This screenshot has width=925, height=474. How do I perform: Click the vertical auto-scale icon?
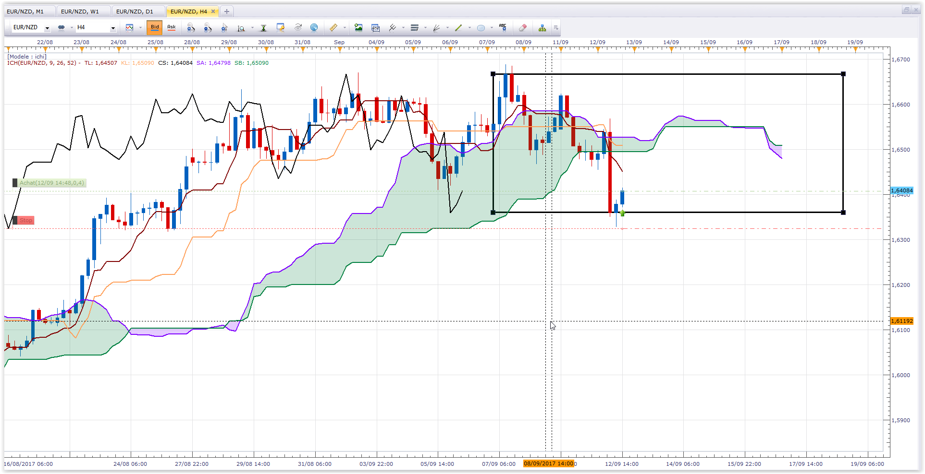tap(263, 28)
